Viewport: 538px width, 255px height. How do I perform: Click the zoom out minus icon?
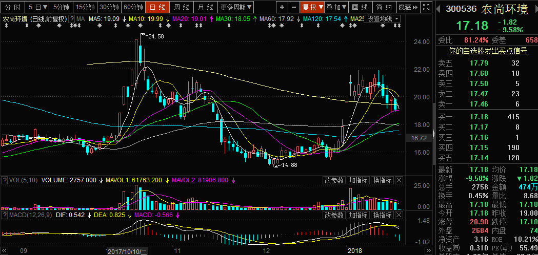(x=293, y=7)
